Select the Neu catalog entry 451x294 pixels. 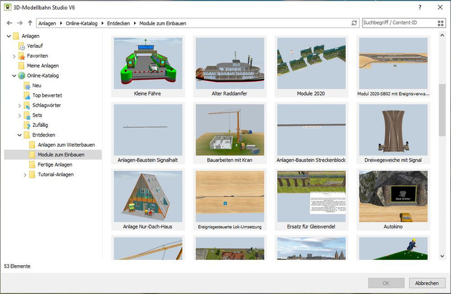point(37,85)
